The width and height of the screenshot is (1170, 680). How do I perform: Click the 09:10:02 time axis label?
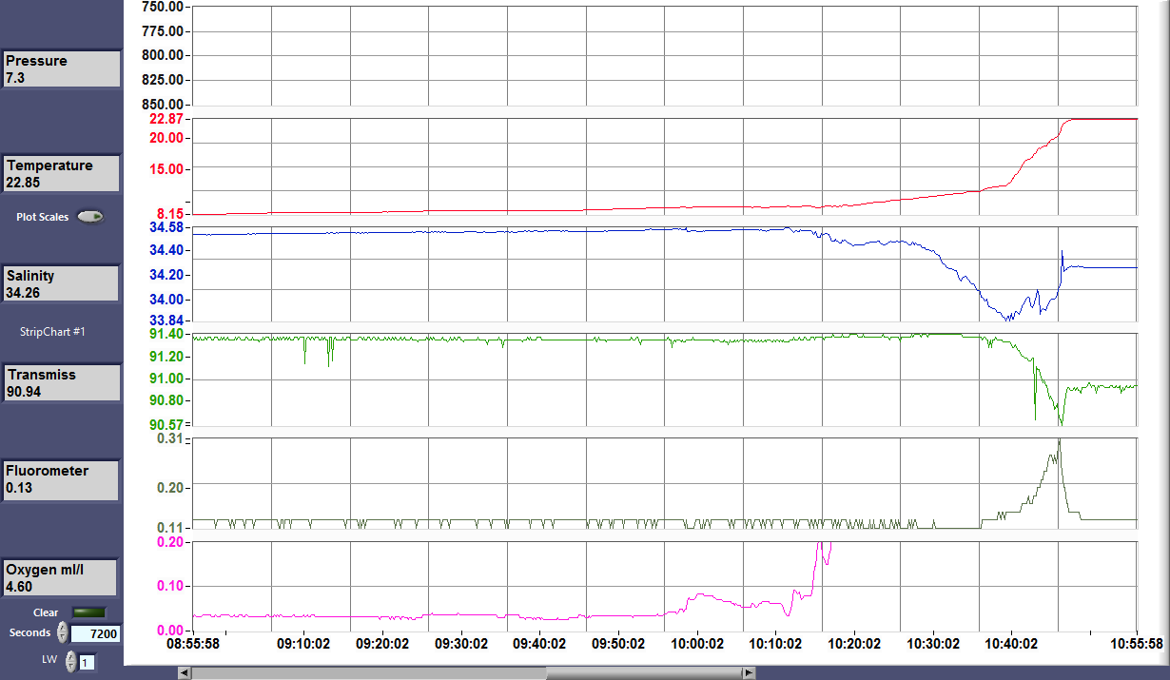303,644
